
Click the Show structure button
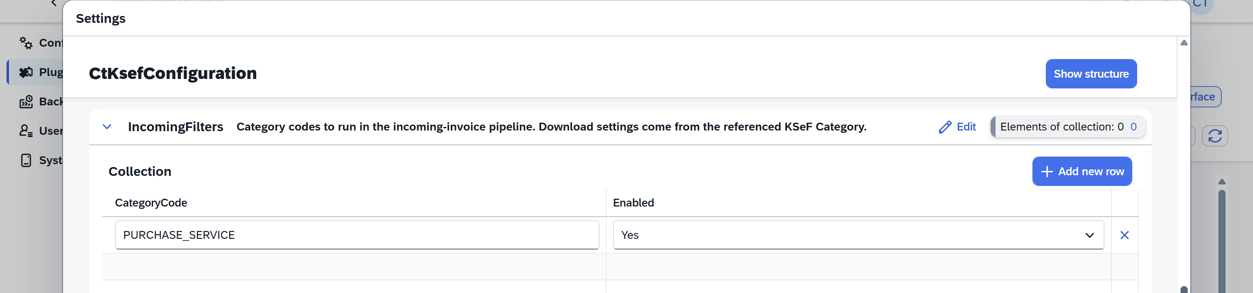[x=1091, y=74]
